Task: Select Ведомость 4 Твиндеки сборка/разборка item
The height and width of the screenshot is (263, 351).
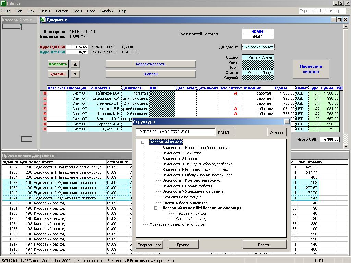Action: (197, 164)
